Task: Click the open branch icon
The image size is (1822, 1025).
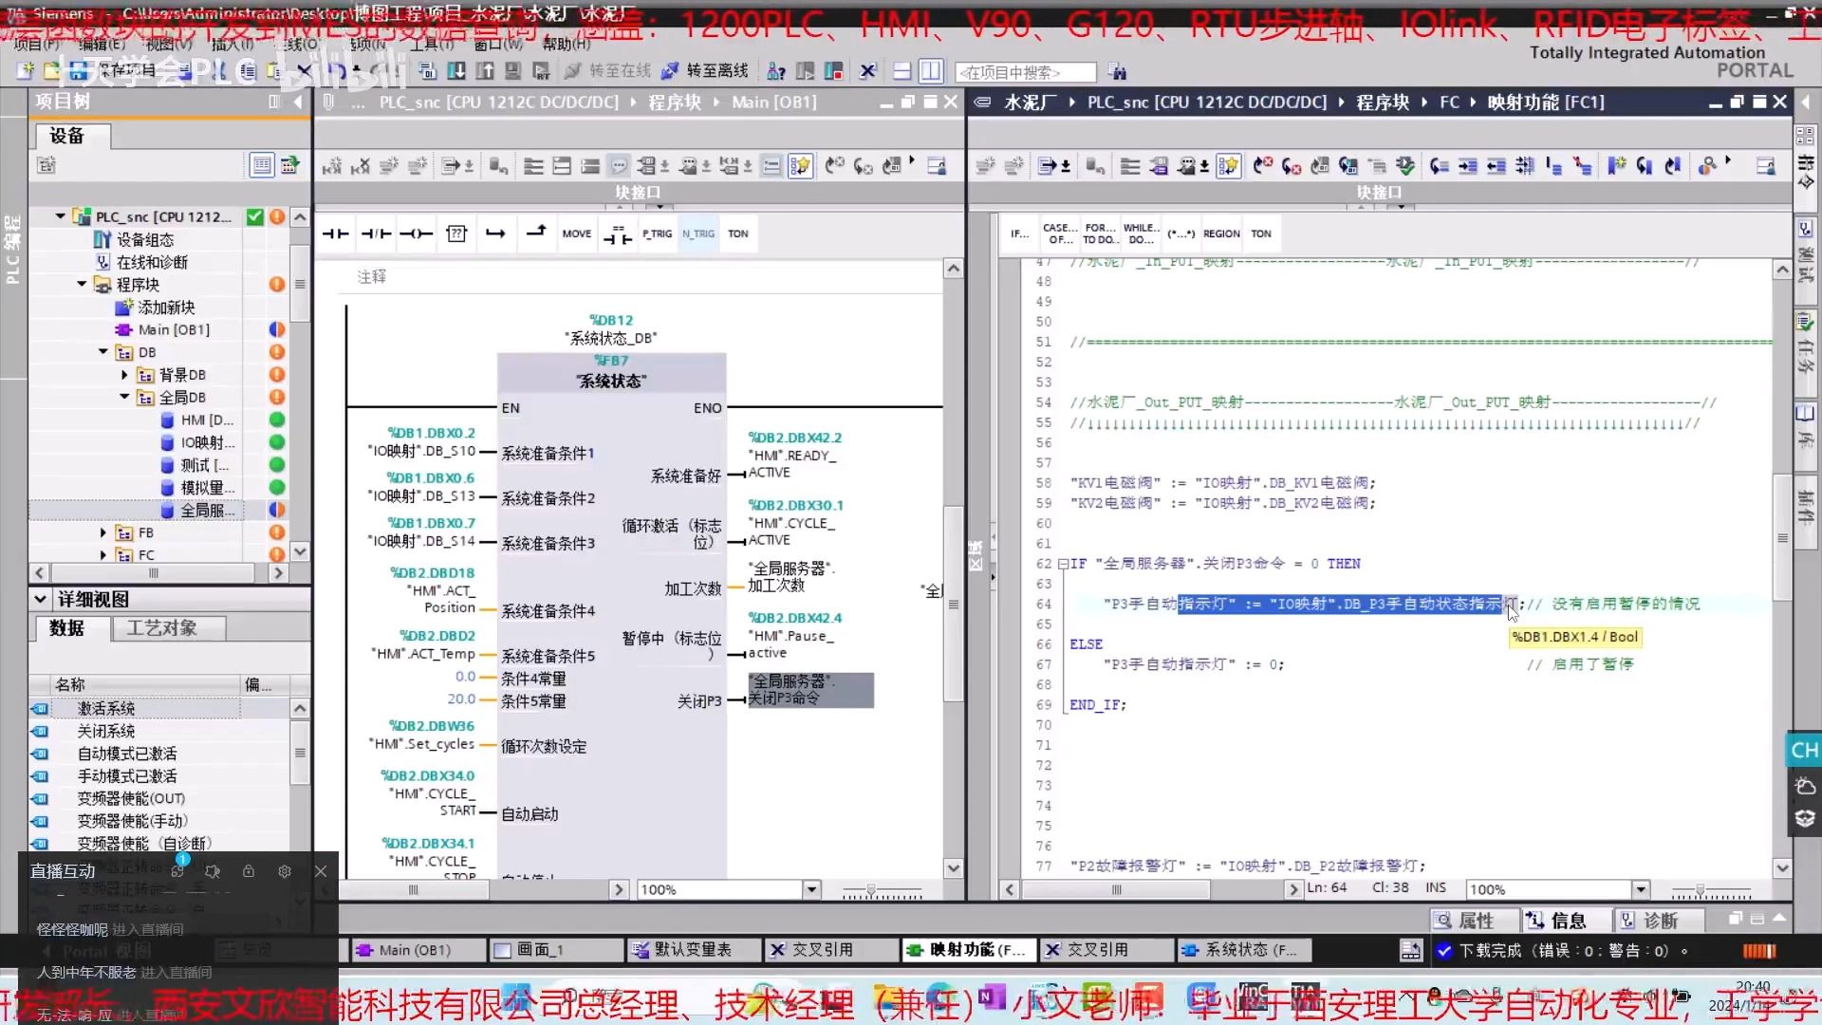Action: 495,233
